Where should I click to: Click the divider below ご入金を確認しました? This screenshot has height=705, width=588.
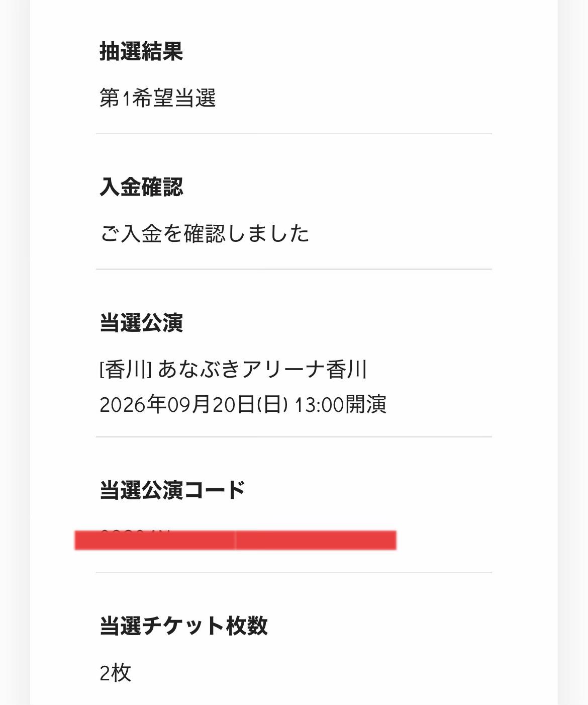pos(294,270)
